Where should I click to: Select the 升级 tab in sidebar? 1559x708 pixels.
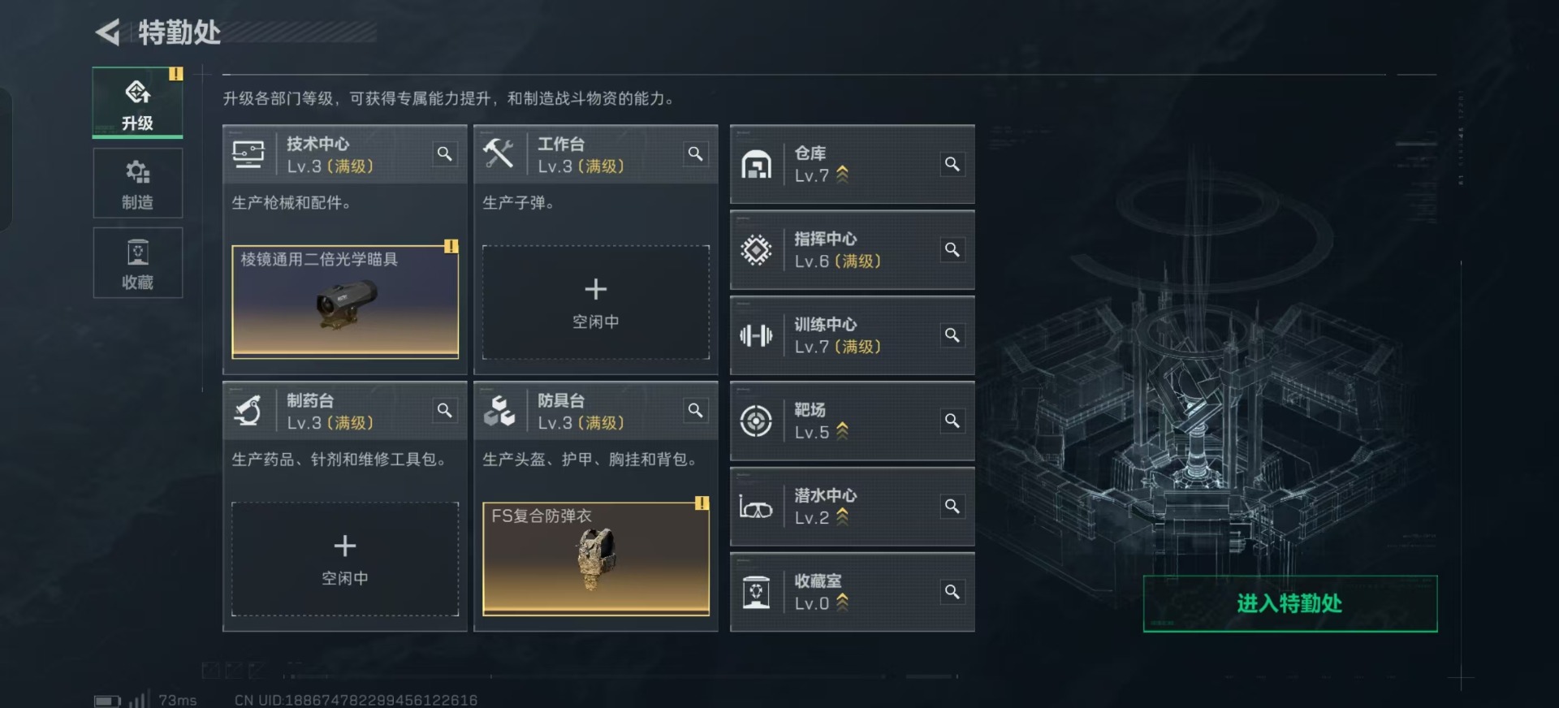[137, 103]
